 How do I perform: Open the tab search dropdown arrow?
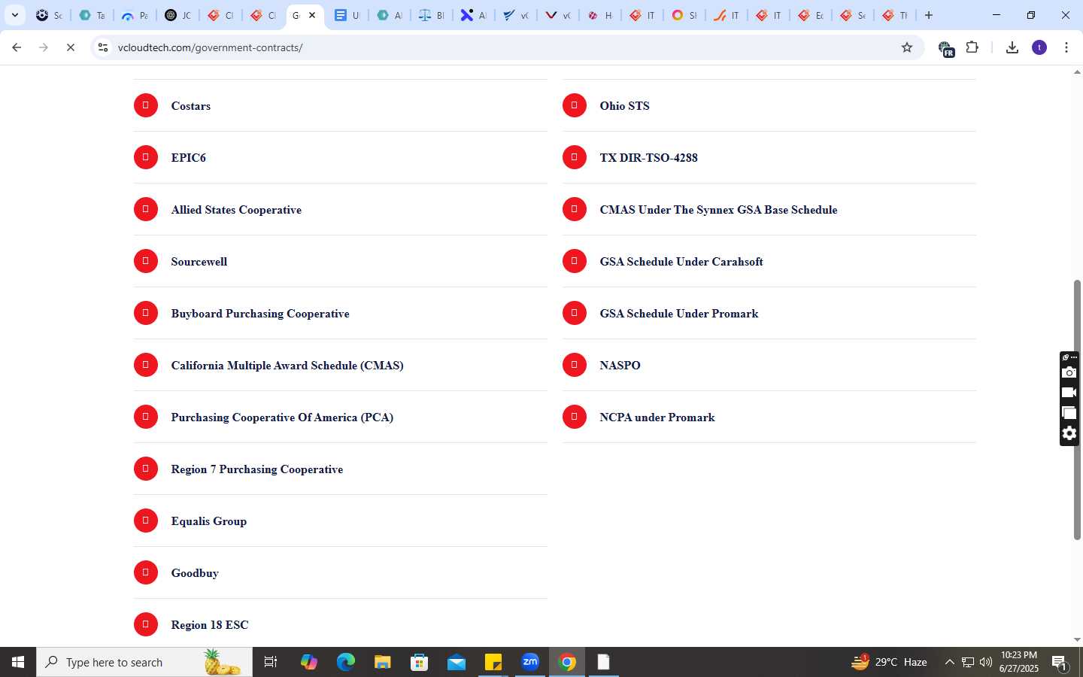14,15
